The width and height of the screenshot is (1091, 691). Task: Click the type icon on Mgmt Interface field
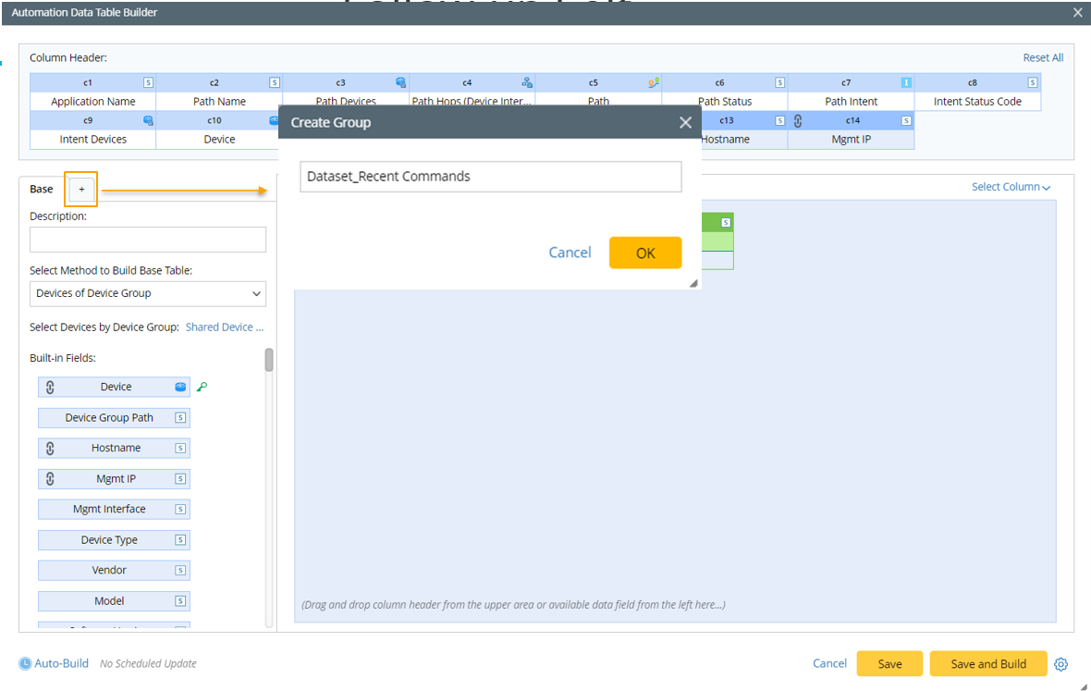point(180,510)
